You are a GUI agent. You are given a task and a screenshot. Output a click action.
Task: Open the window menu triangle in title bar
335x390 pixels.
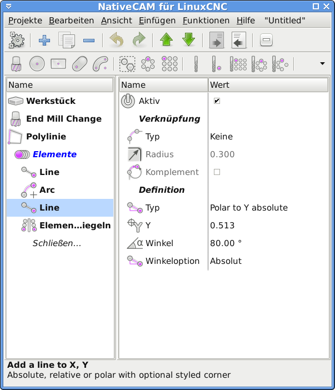point(8,7)
